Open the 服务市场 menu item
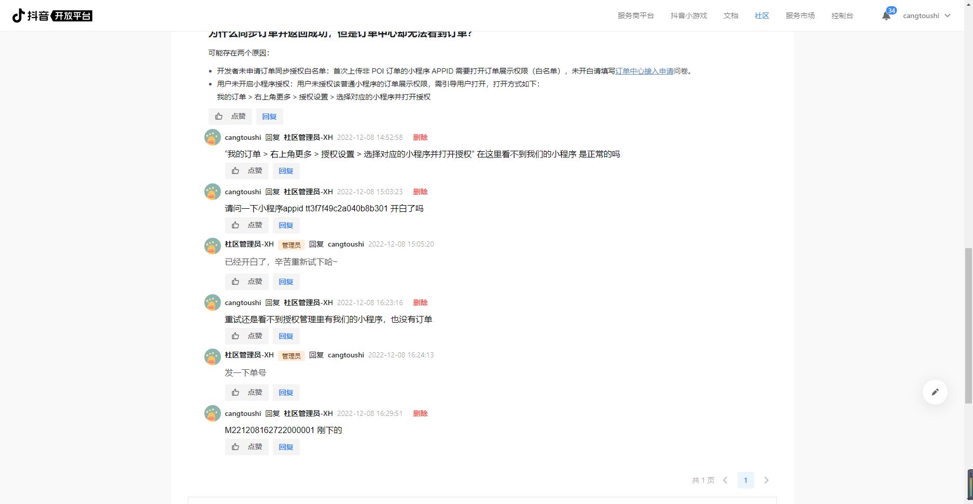 click(800, 16)
